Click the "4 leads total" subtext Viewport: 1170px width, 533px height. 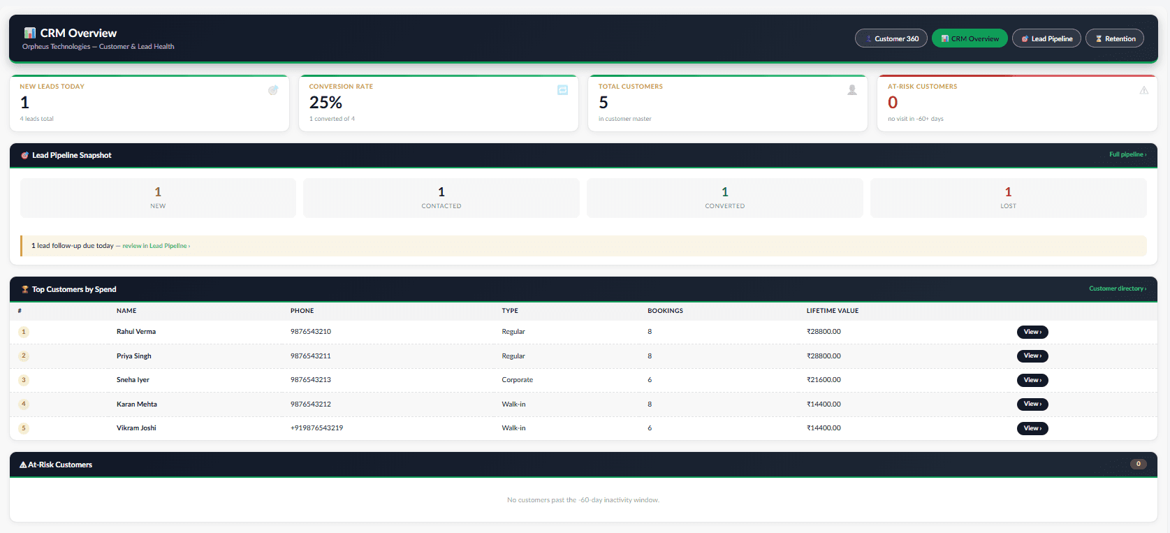tap(37, 119)
